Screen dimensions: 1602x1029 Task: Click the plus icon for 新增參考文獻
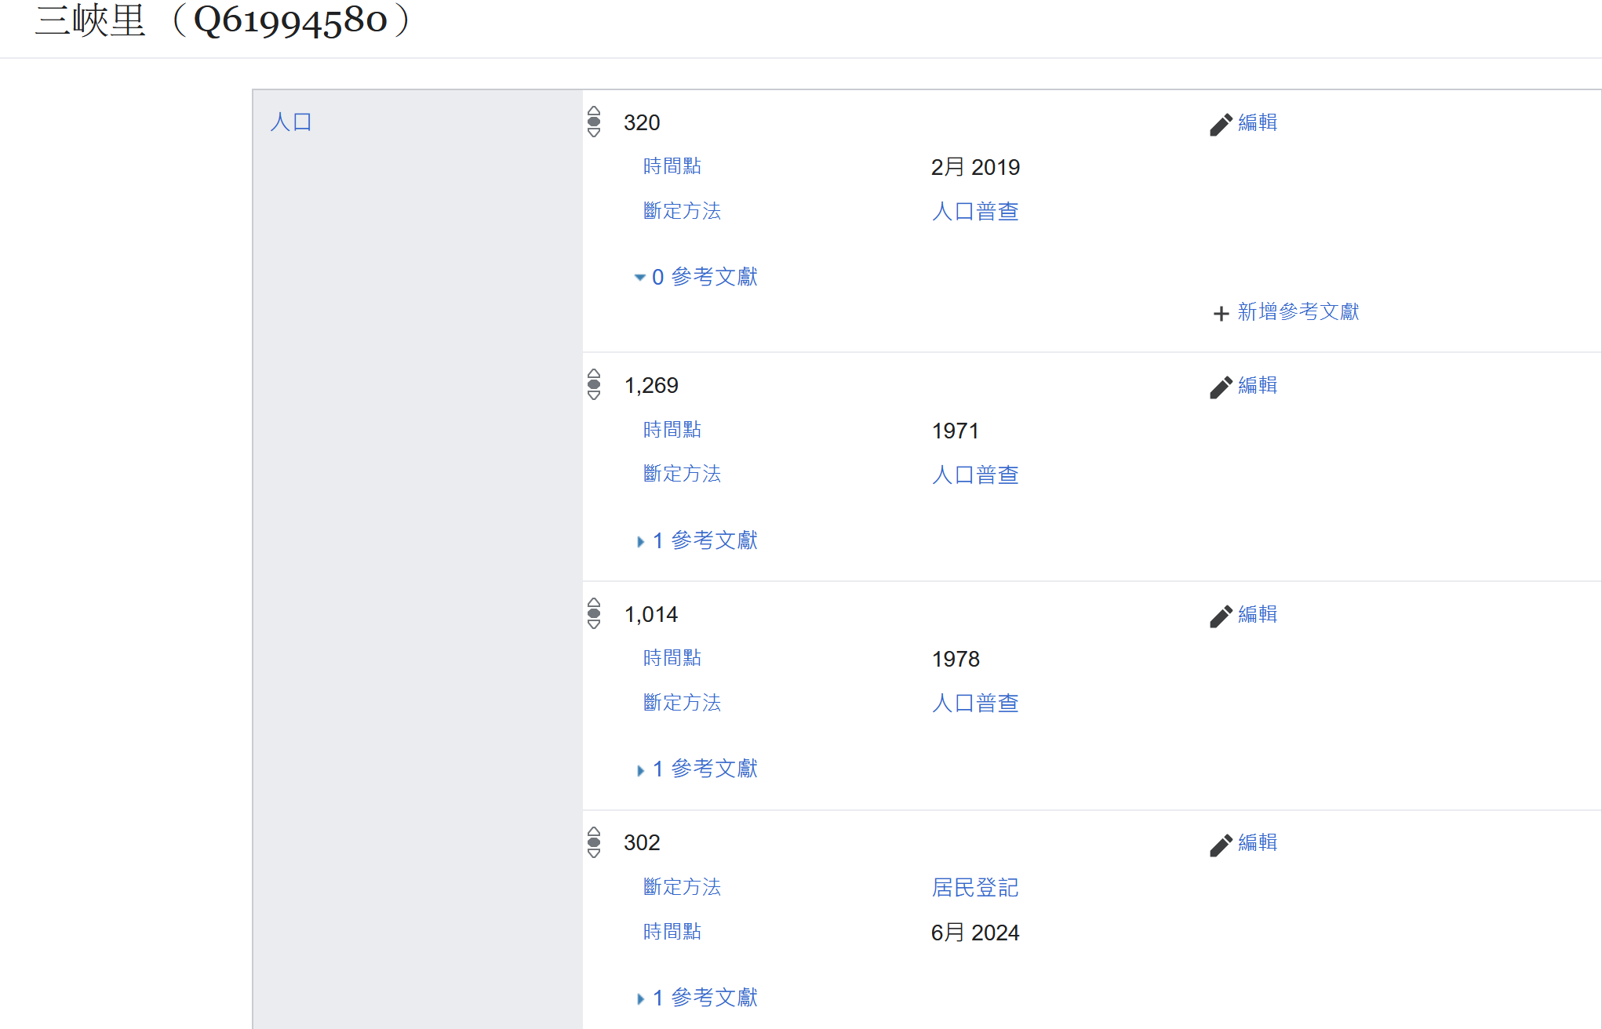[1221, 314]
